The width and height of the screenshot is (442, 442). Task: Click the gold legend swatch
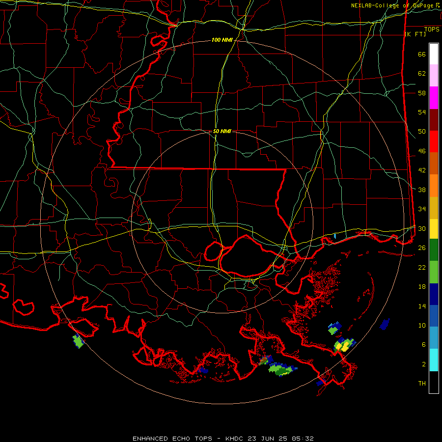coord(434,208)
